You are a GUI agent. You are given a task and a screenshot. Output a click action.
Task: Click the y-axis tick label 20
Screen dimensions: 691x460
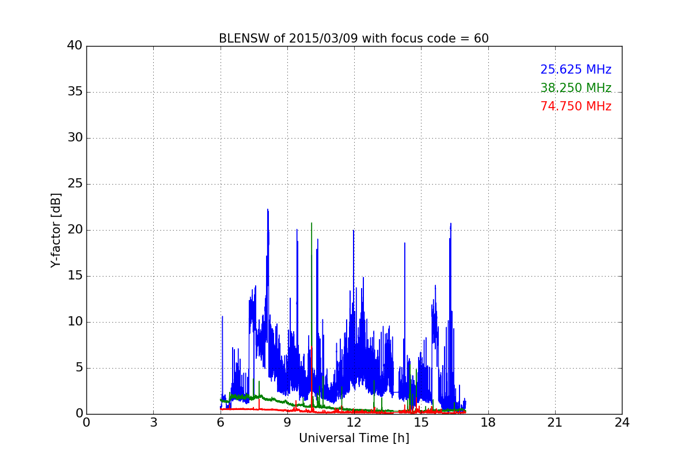tap(75, 230)
